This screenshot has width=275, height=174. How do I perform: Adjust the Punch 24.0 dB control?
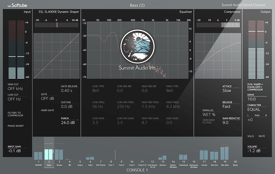click(x=67, y=123)
